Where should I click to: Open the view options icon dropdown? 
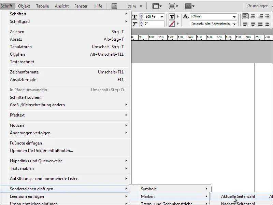pyautogui.click(x=157, y=6)
